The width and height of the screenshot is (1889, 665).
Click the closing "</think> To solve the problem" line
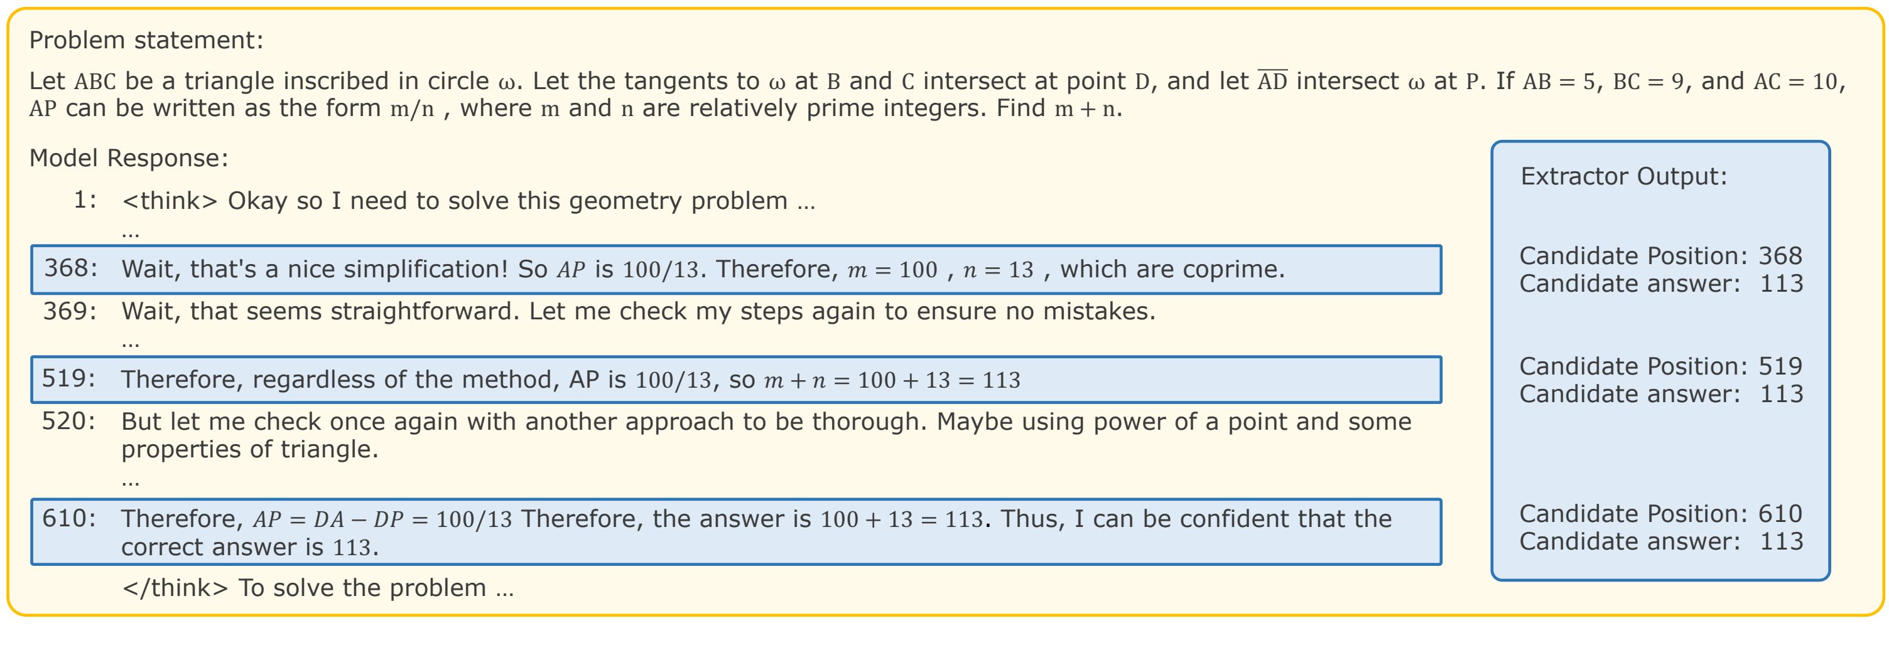[318, 588]
